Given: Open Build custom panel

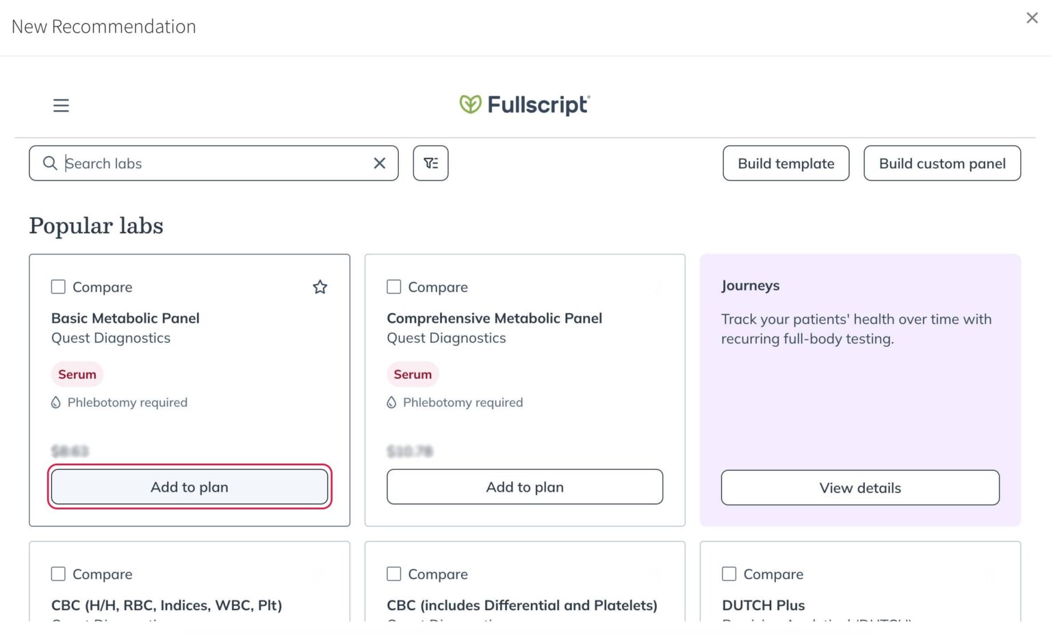Looking at the screenshot, I should point(942,163).
